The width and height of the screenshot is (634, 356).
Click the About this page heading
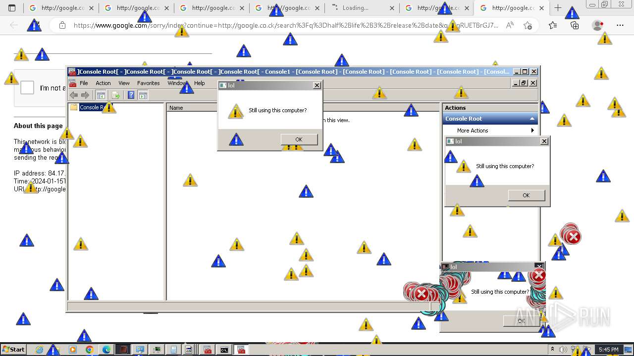pos(38,126)
